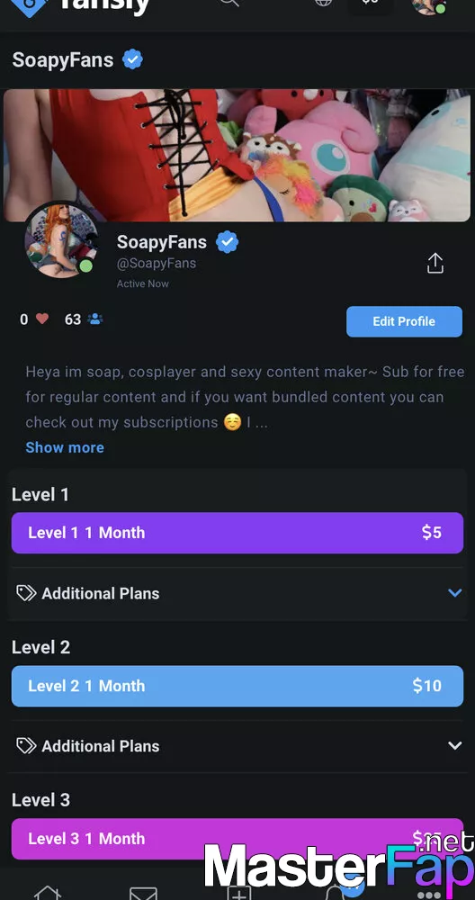475x900 pixels.
Task: Select Level 1 1 Month $5 plan
Action: 237,533
